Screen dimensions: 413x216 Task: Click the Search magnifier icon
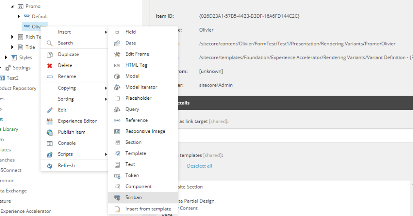click(50, 43)
